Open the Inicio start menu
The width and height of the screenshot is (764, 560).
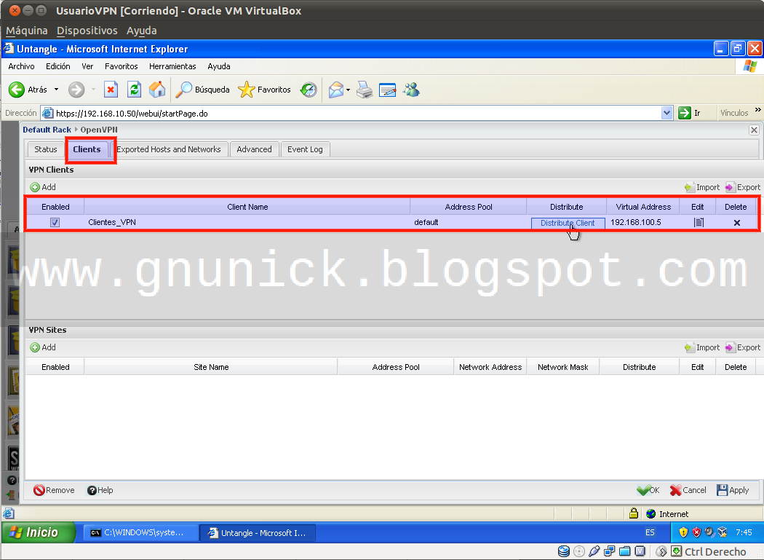click(38, 532)
